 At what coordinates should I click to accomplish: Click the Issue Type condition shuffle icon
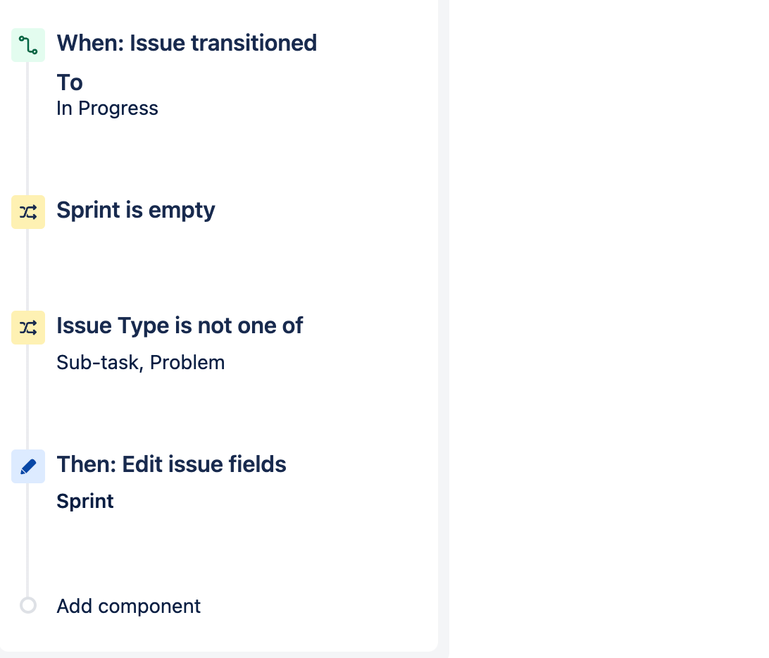click(x=28, y=328)
